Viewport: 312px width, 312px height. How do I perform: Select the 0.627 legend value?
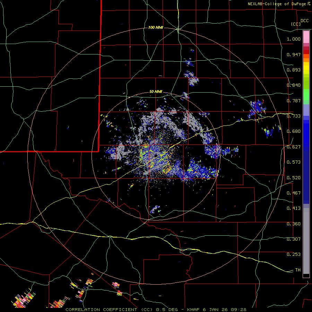point(294,147)
